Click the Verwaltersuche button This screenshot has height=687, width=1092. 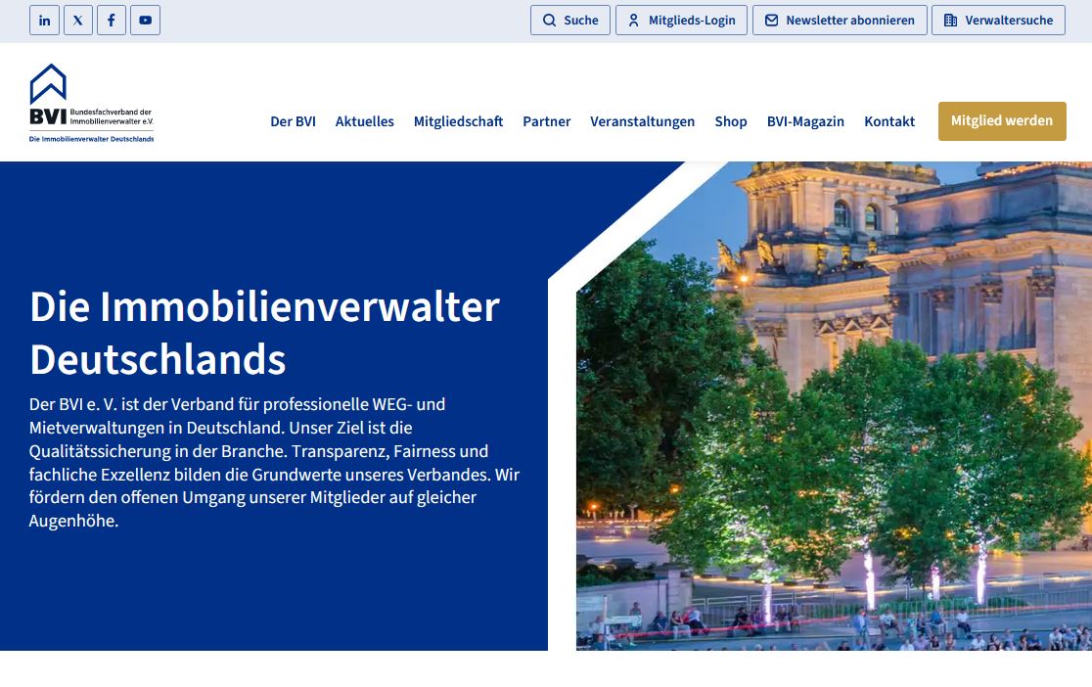pos(998,20)
